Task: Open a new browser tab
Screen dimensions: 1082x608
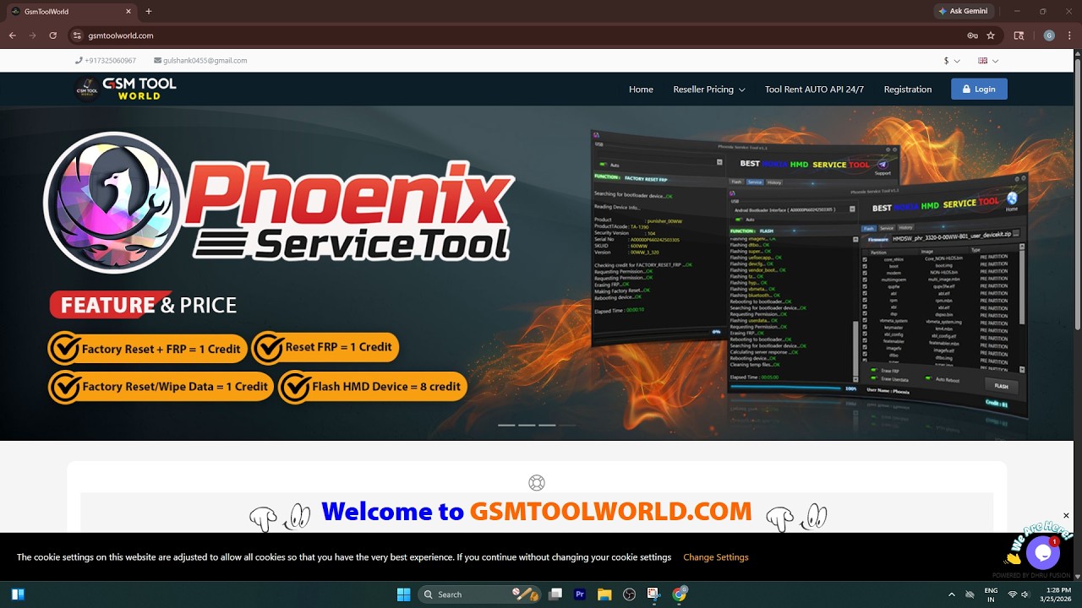Action: tap(149, 11)
